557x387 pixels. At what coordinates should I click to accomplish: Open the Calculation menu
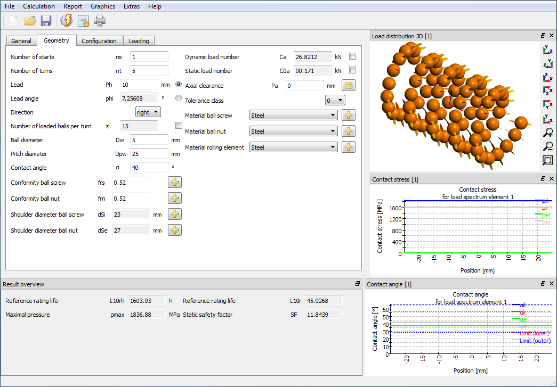[x=39, y=6]
